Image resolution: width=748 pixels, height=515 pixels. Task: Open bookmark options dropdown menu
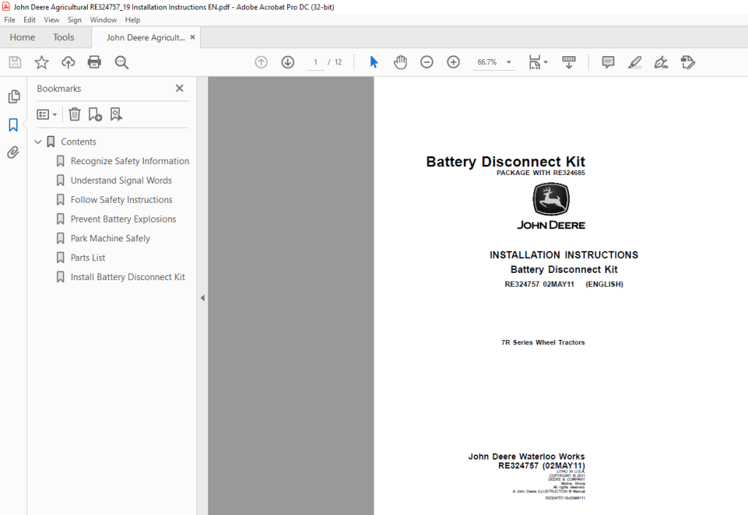click(47, 115)
